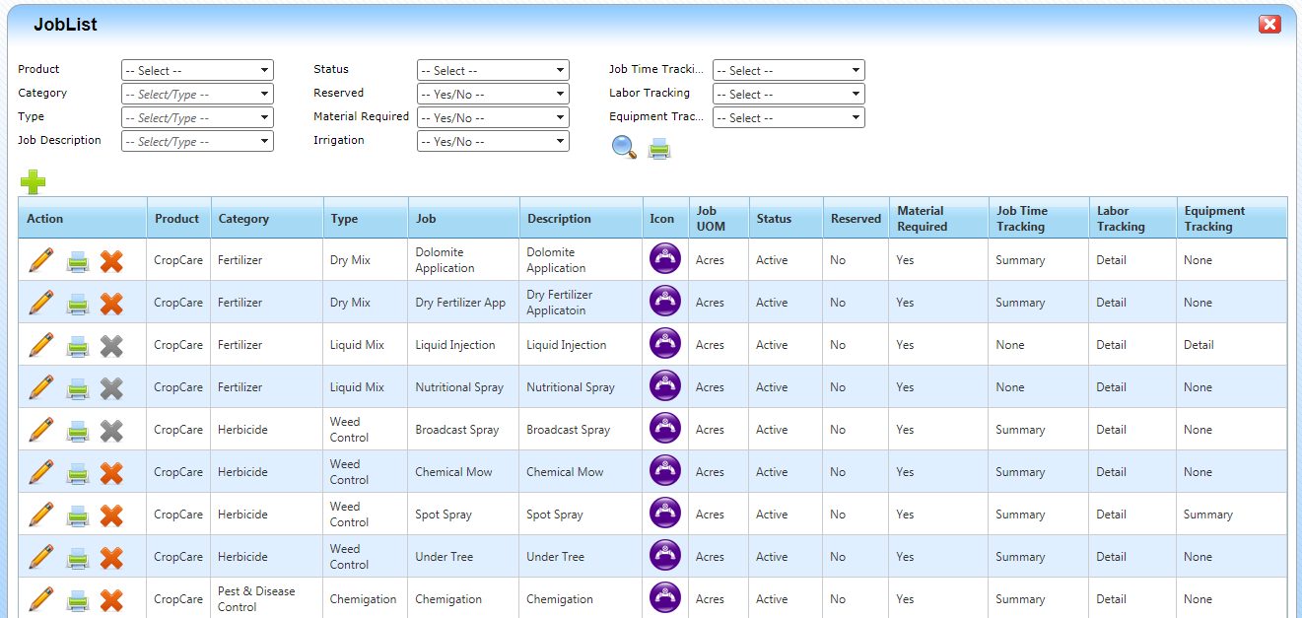Delete the Spot Spray job
This screenshot has height=618, width=1302.
coord(111,515)
